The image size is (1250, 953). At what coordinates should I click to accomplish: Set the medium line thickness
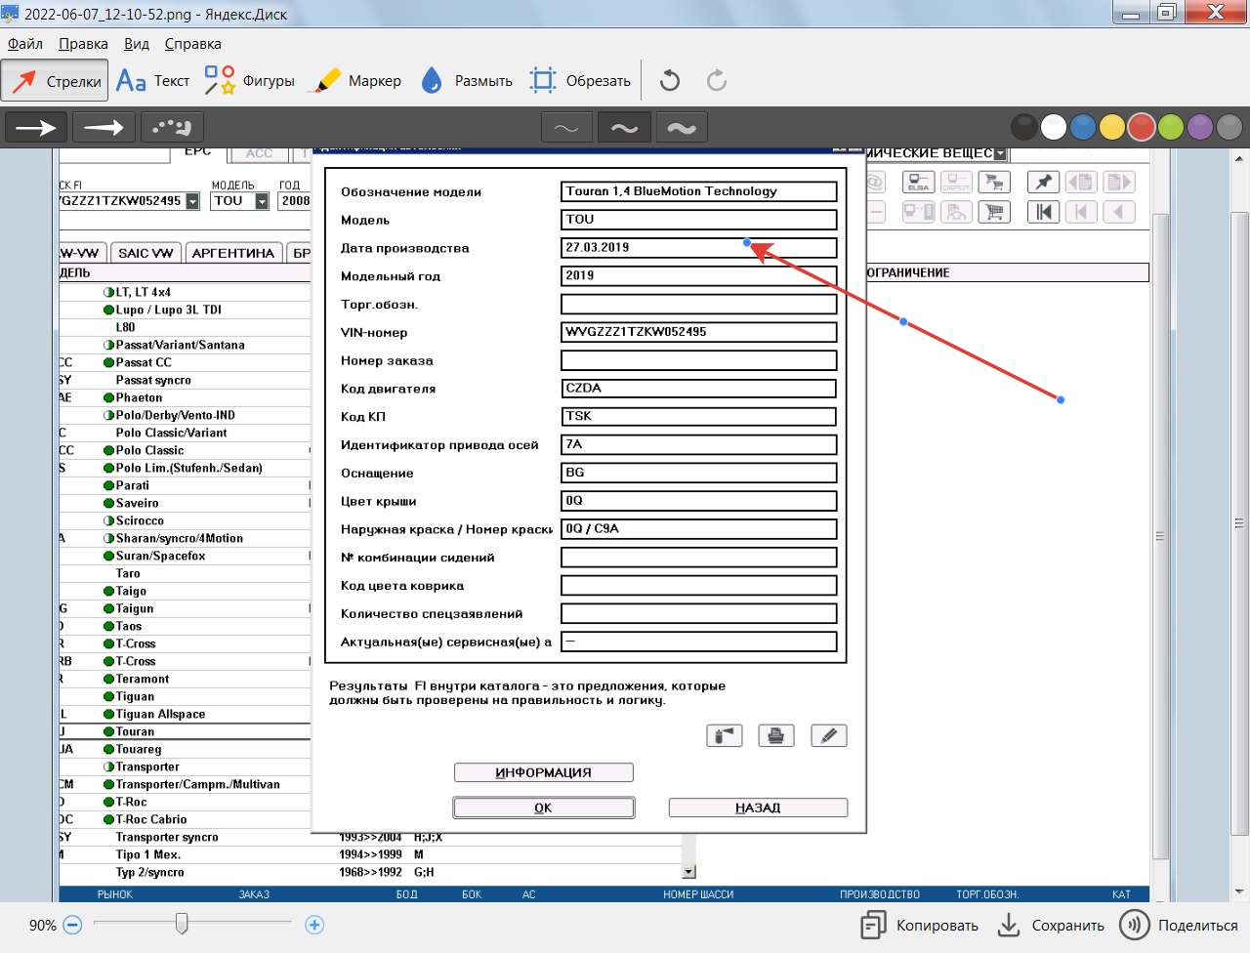624,127
